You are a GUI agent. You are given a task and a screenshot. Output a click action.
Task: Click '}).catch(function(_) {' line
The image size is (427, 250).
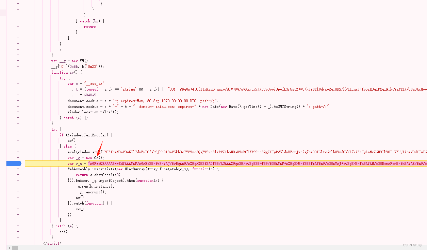tap(90, 203)
